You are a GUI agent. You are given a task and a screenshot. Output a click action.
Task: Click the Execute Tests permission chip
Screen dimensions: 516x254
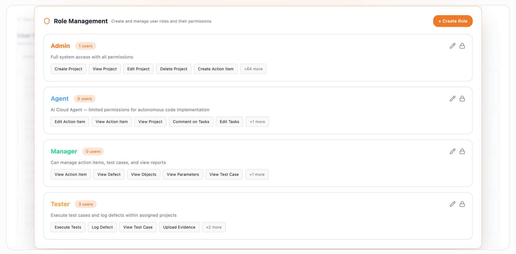click(x=68, y=227)
